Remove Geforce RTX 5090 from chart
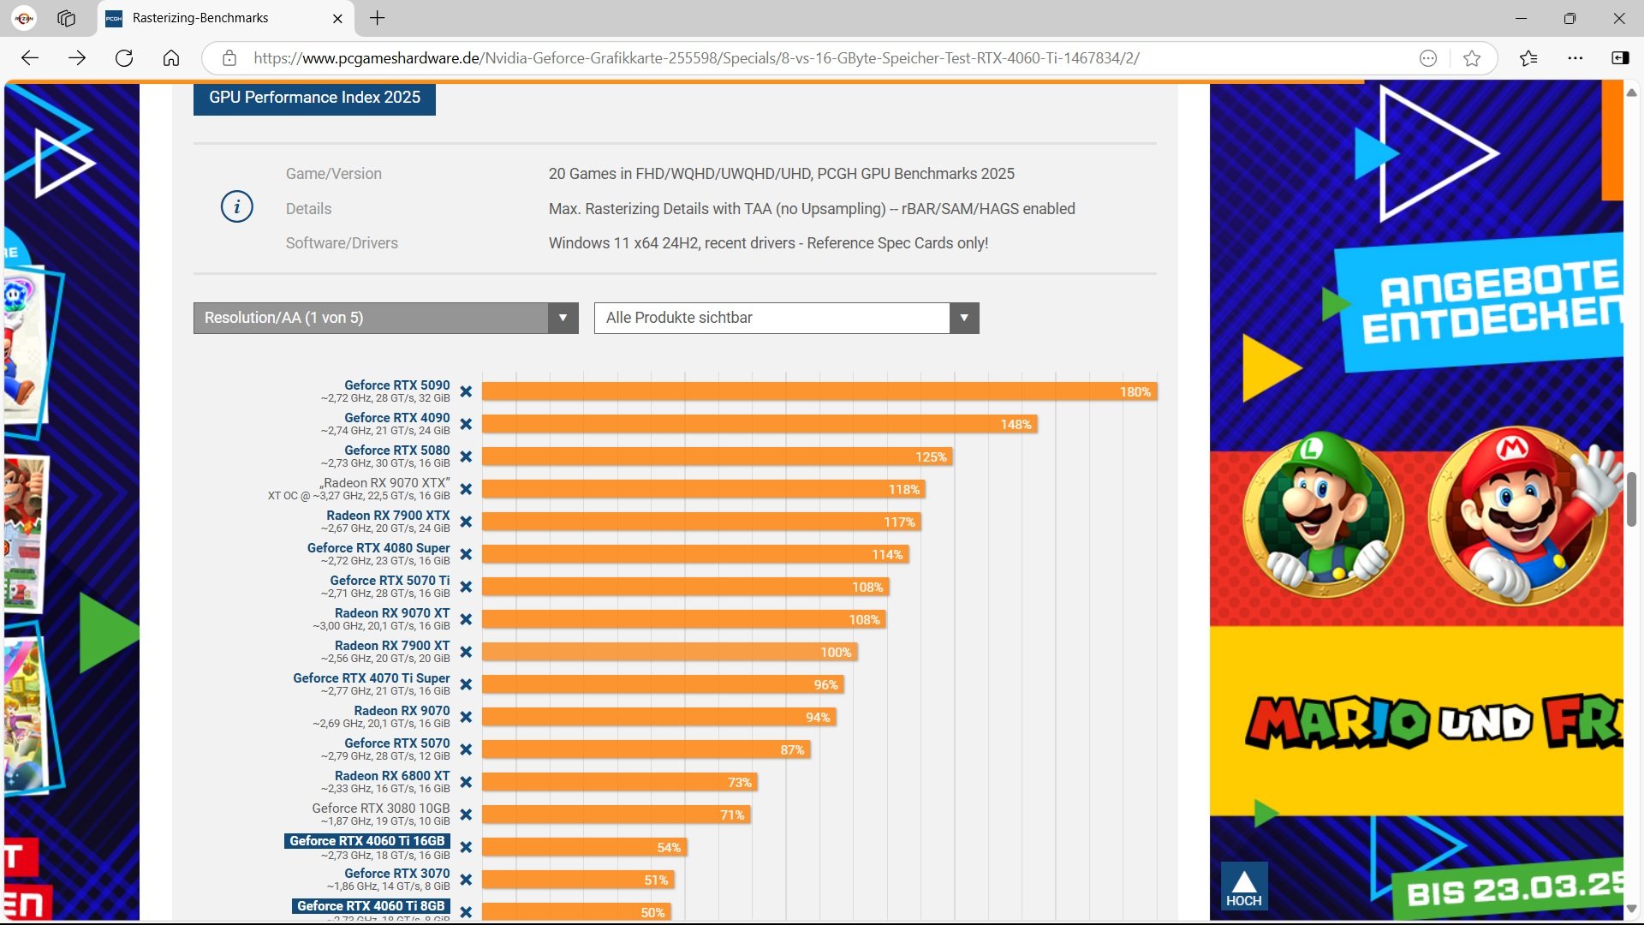 click(x=466, y=391)
